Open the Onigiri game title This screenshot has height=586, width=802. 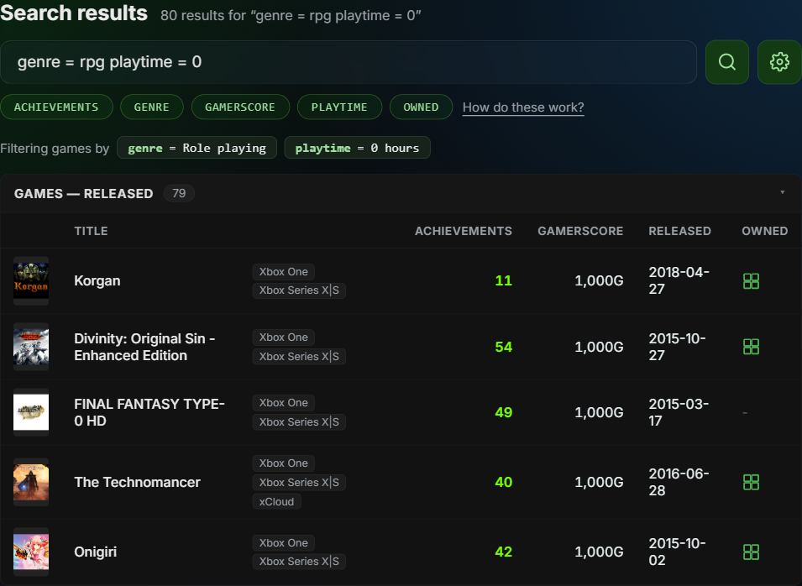(95, 552)
